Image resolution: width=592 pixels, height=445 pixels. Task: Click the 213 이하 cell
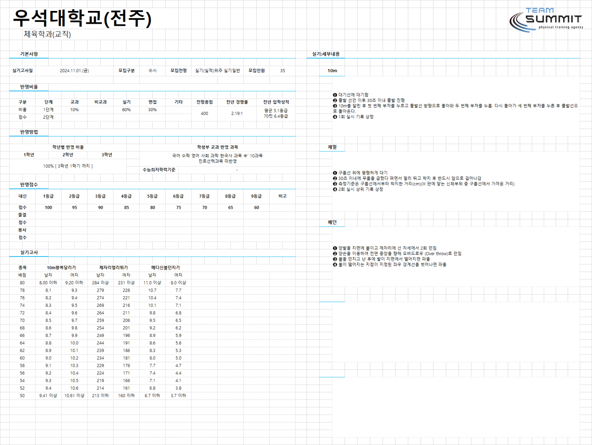coord(100,396)
